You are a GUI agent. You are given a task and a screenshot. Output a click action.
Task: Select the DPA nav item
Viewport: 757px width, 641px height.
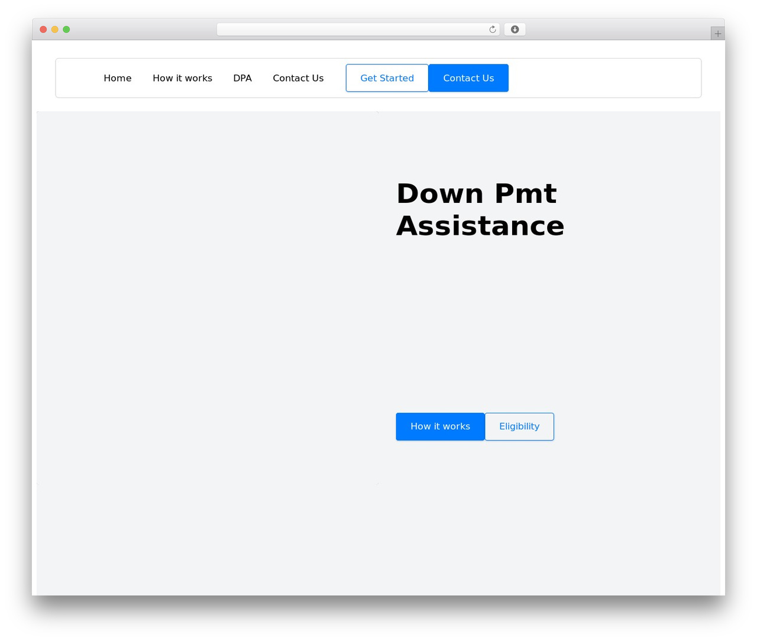coord(242,78)
